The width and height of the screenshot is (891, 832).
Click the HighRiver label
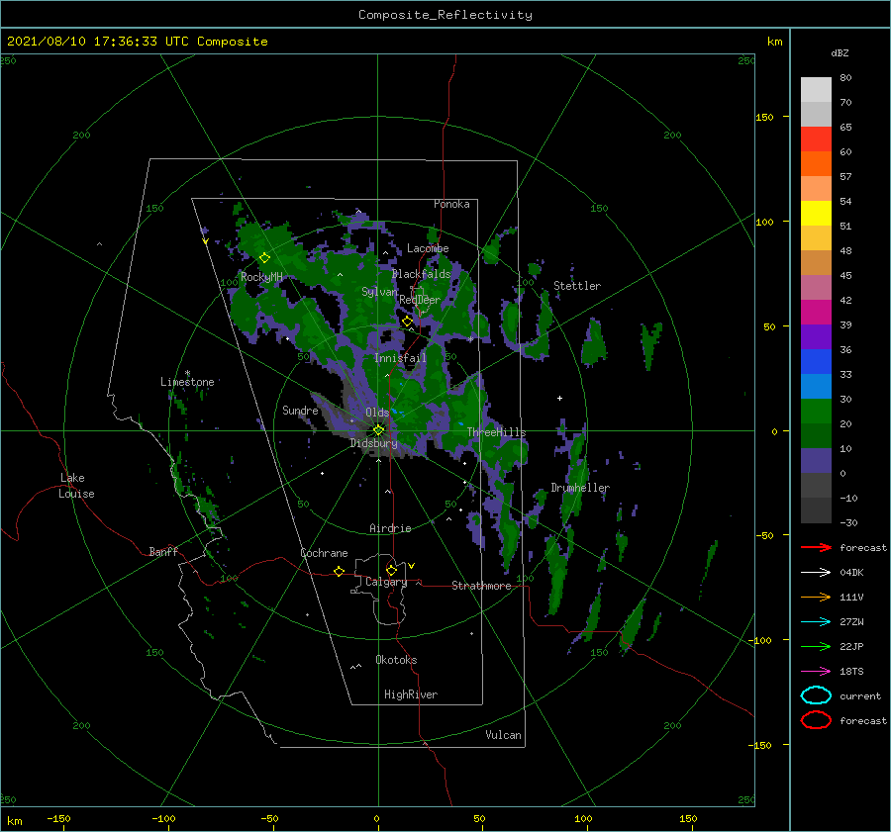pos(411,694)
